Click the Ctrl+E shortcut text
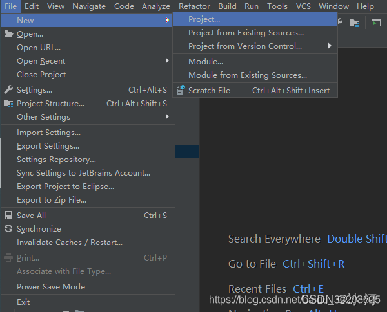 click(308, 289)
